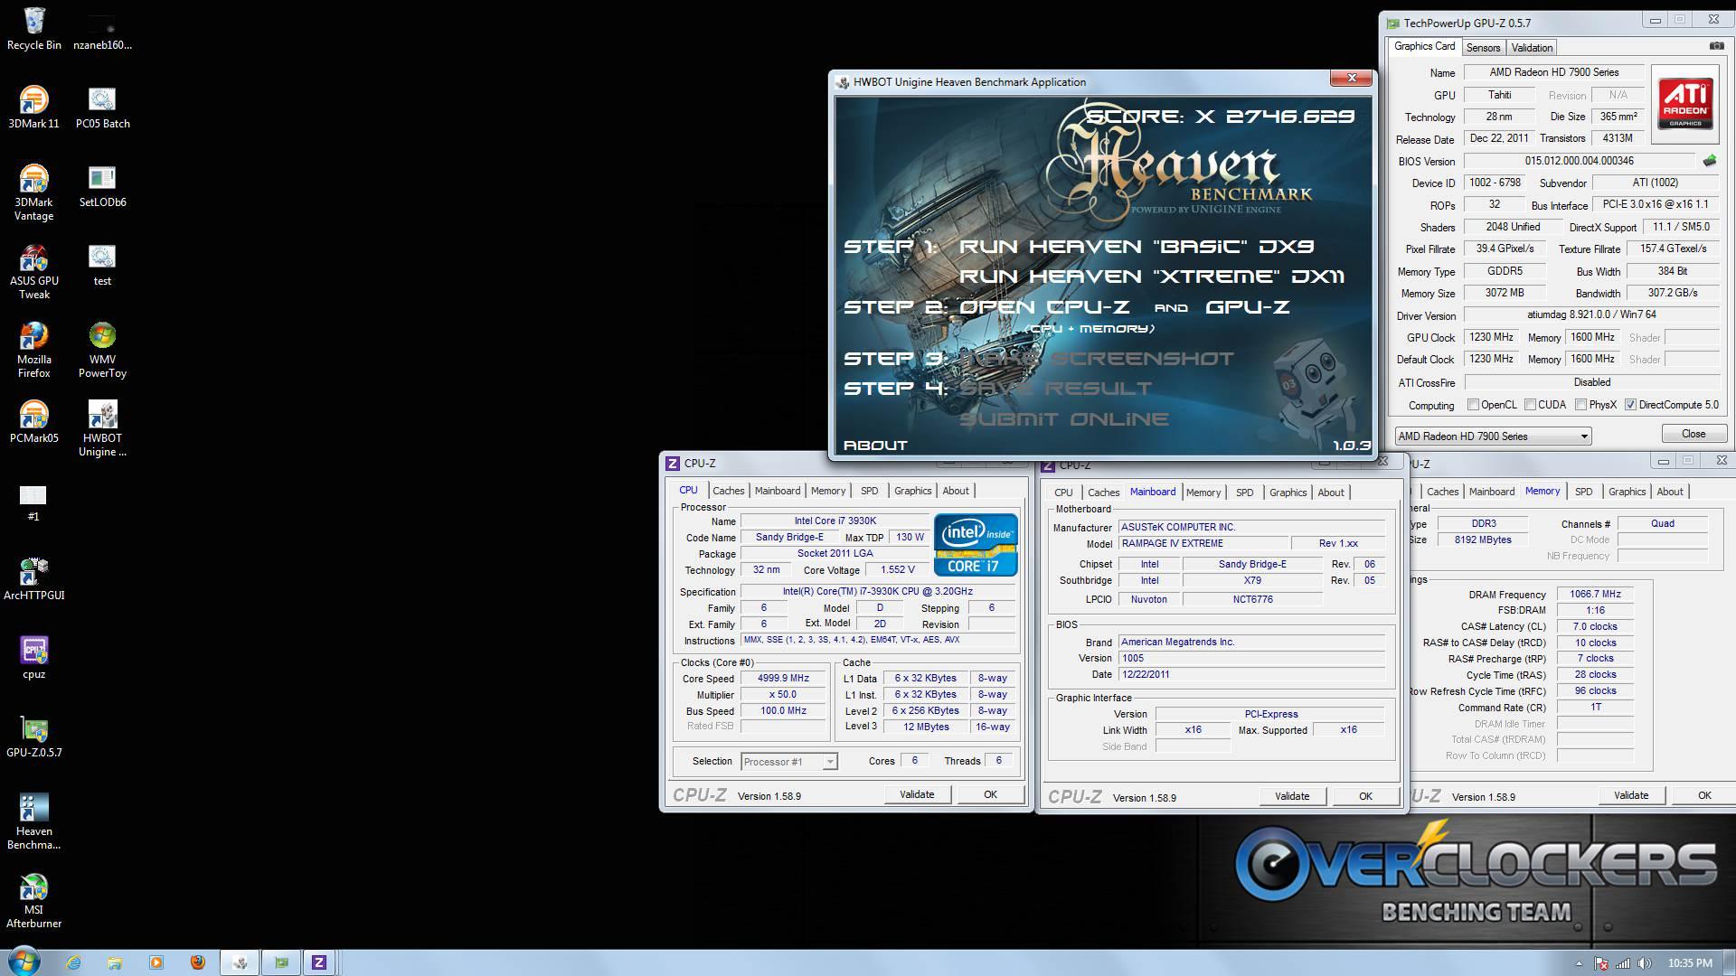Launch cpuz desktop shortcut
Image resolution: width=1736 pixels, height=976 pixels.
[x=33, y=657]
